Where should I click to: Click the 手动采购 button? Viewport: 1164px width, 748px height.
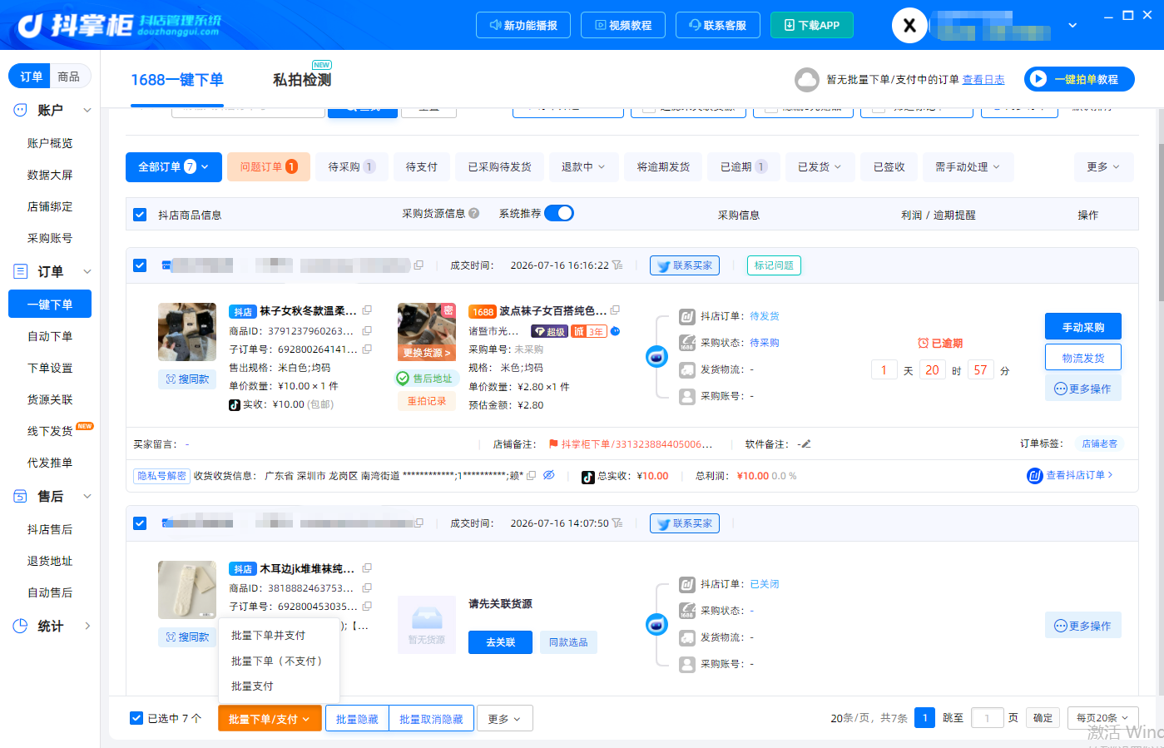pos(1083,326)
